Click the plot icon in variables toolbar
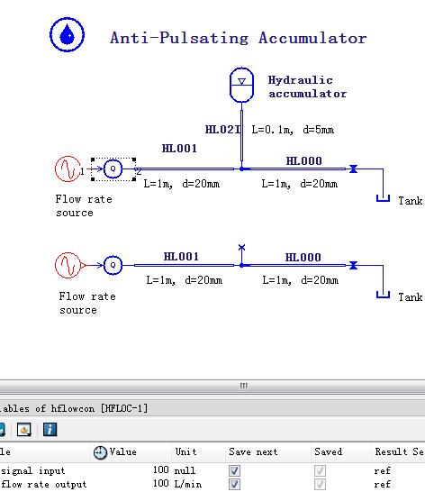This screenshot has width=425, height=501. click(x=24, y=430)
